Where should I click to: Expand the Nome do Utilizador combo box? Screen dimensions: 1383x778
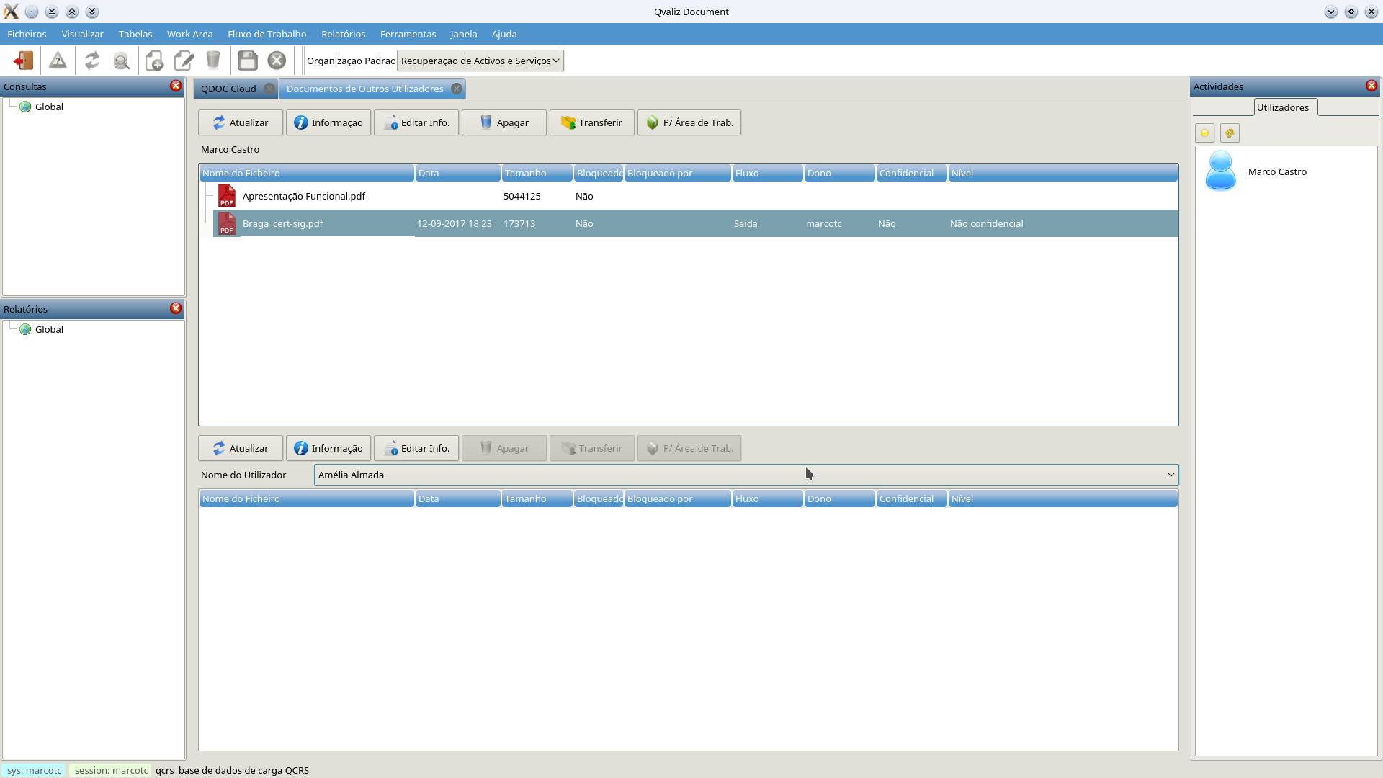(1171, 475)
